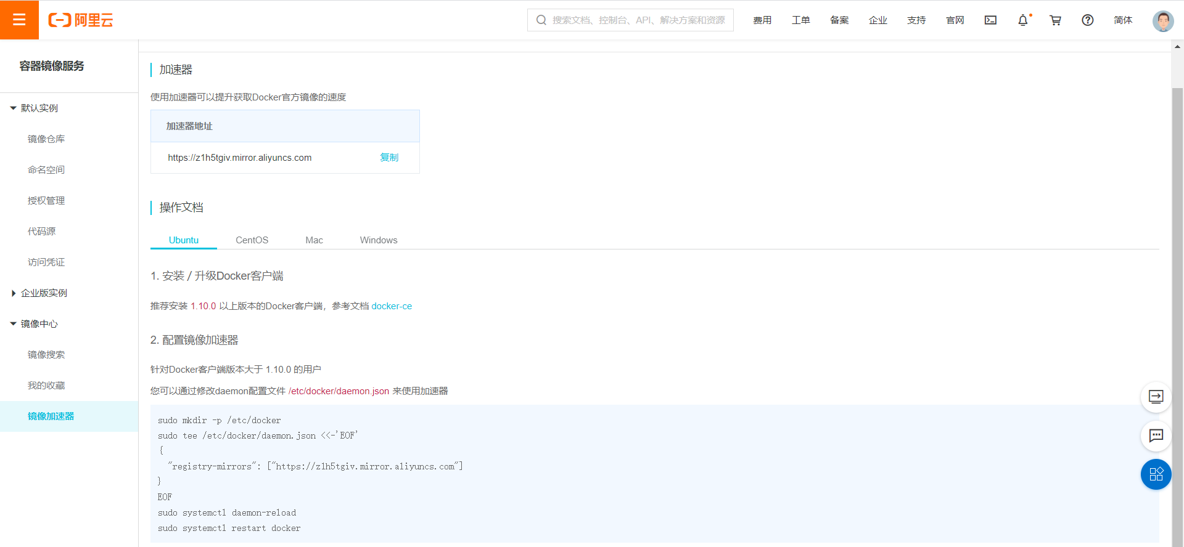Open the 备案 top menu
1184x547 pixels.
click(x=839, y=20)
